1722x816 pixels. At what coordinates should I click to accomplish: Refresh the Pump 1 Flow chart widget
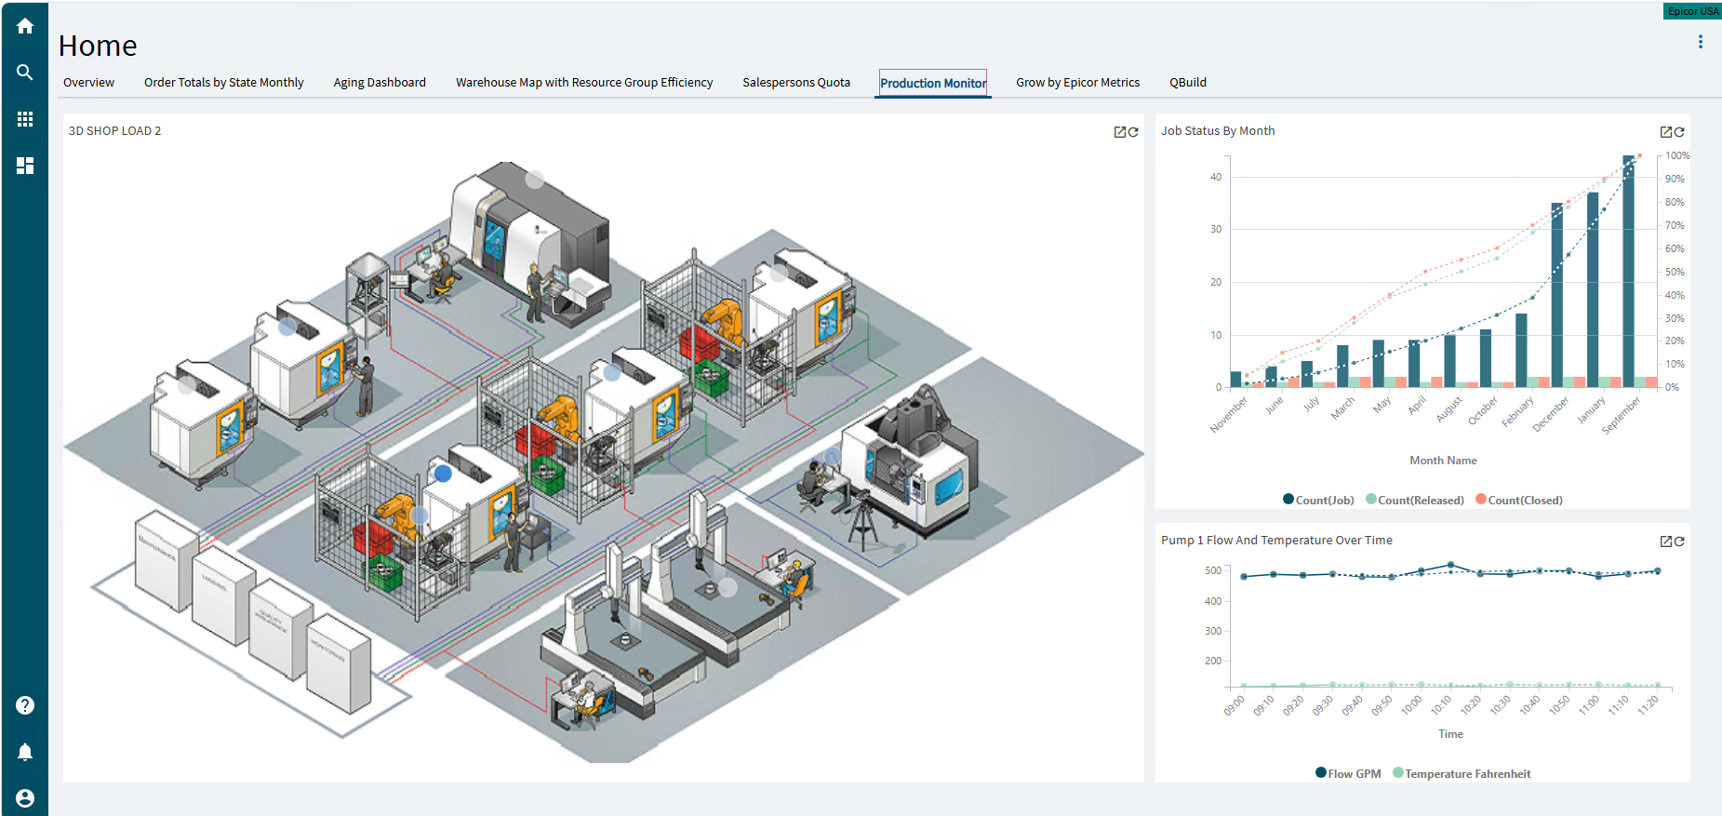1679,542
